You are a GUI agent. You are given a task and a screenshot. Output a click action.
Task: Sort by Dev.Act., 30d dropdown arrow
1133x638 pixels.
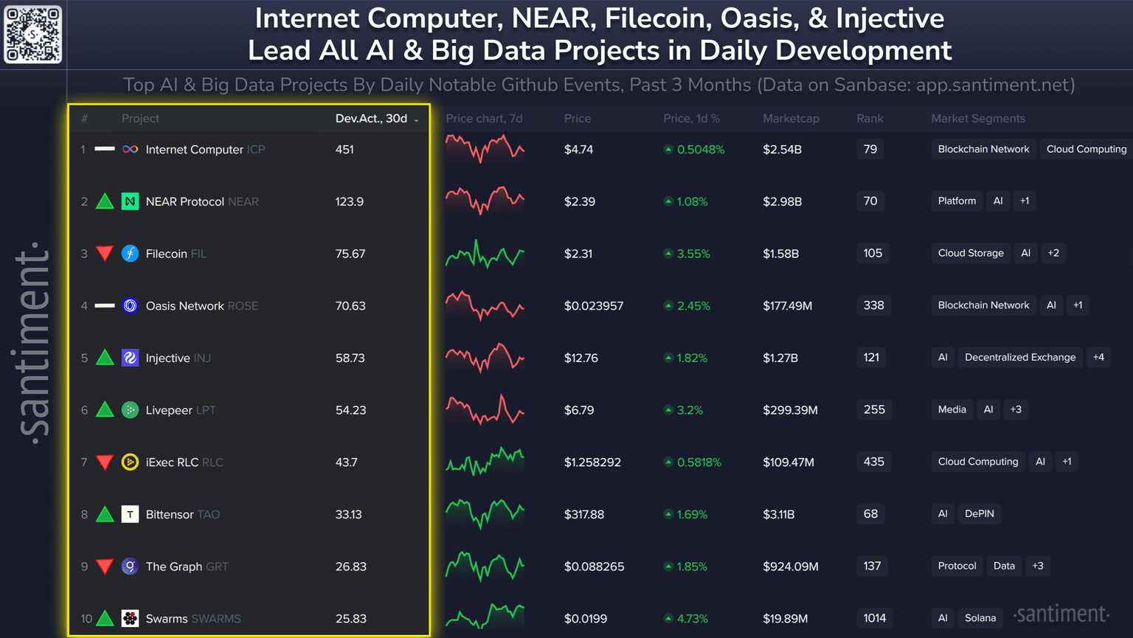tap(417, 119)
